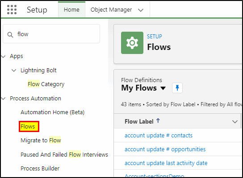
Task: Collapse the Lightning Bolt subsection
Action: (x=14, y=70)
